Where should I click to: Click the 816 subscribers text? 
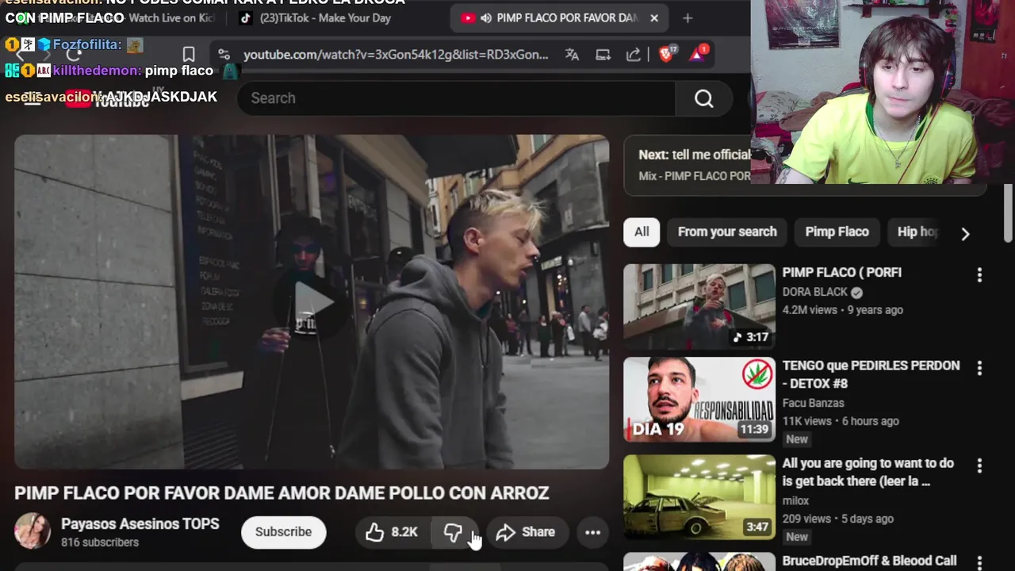point(100,542)
